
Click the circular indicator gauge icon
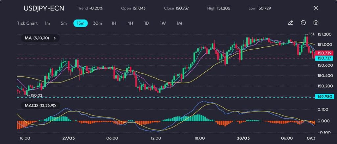click(303, 23)
